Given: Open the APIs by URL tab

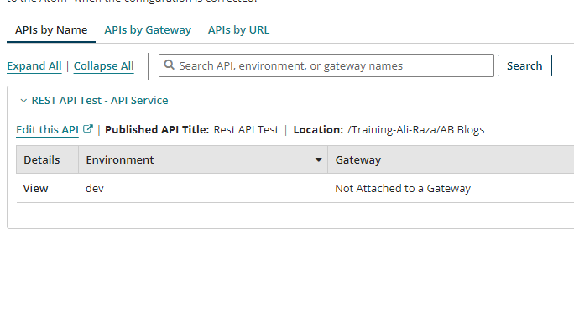Looking at the screenshot, I should point(238,30).
